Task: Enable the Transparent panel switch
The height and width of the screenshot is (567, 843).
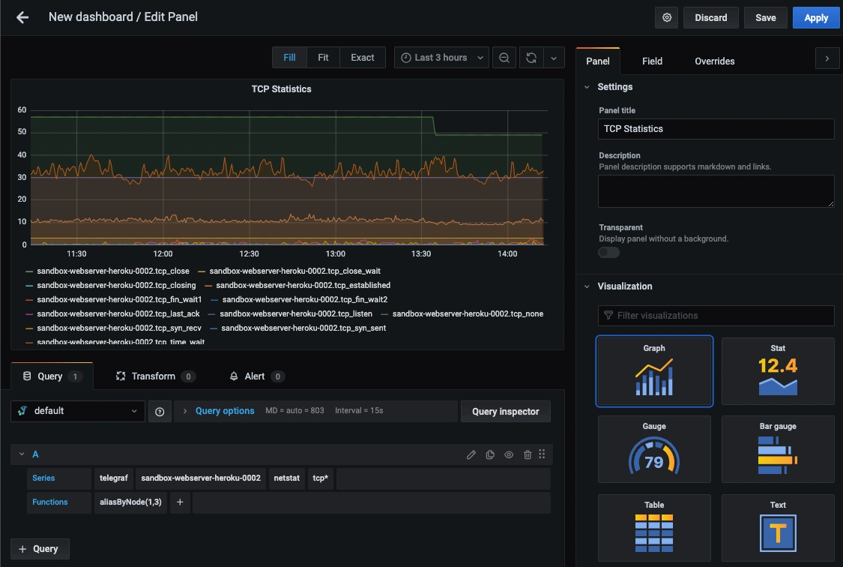Action: 609,252
